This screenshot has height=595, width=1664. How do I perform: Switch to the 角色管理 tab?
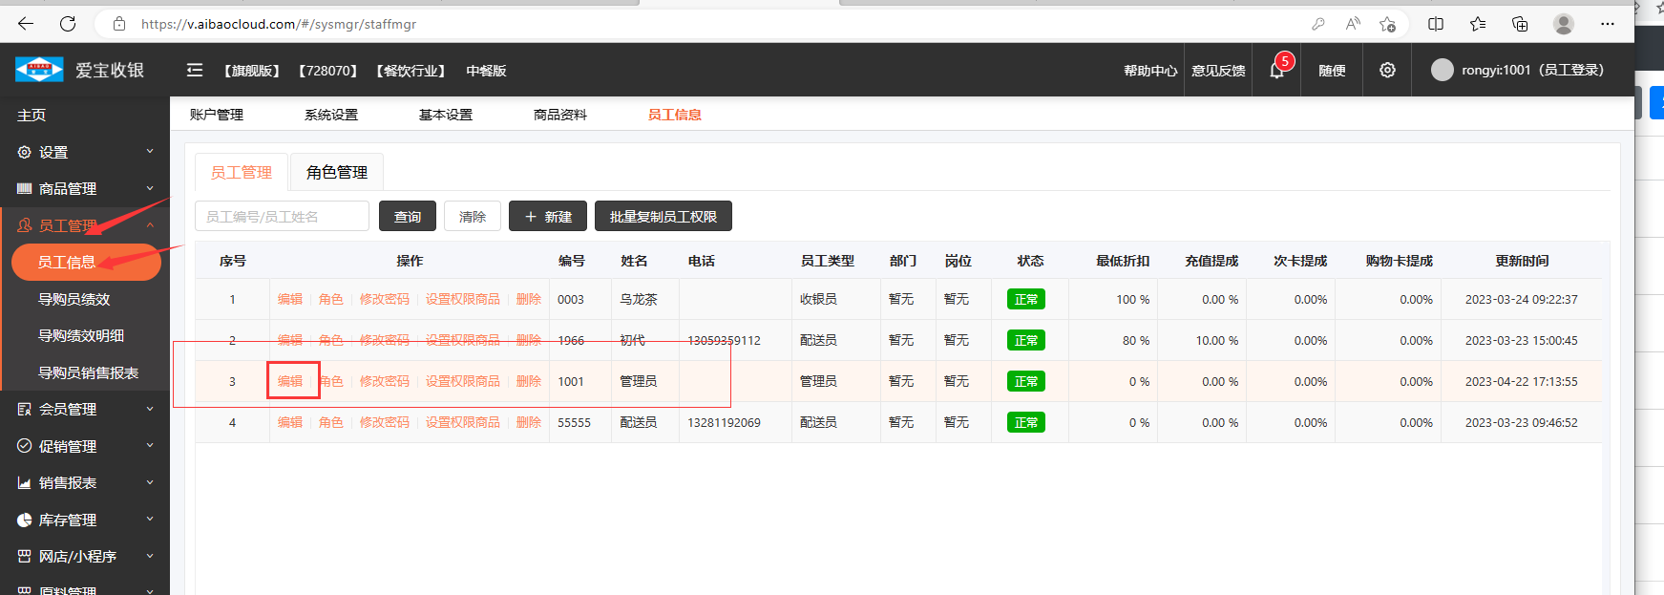click(337, 173)
